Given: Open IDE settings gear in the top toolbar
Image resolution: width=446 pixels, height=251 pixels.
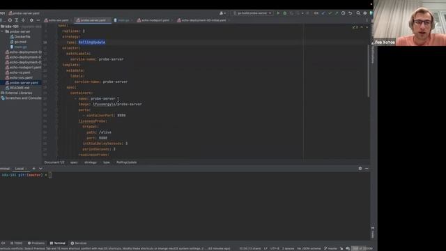Looking at the screenshot, I should click(365, 13).
